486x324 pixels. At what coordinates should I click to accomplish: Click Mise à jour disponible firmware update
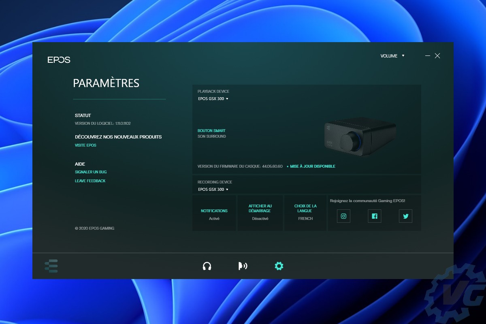(x=312, y=166)
